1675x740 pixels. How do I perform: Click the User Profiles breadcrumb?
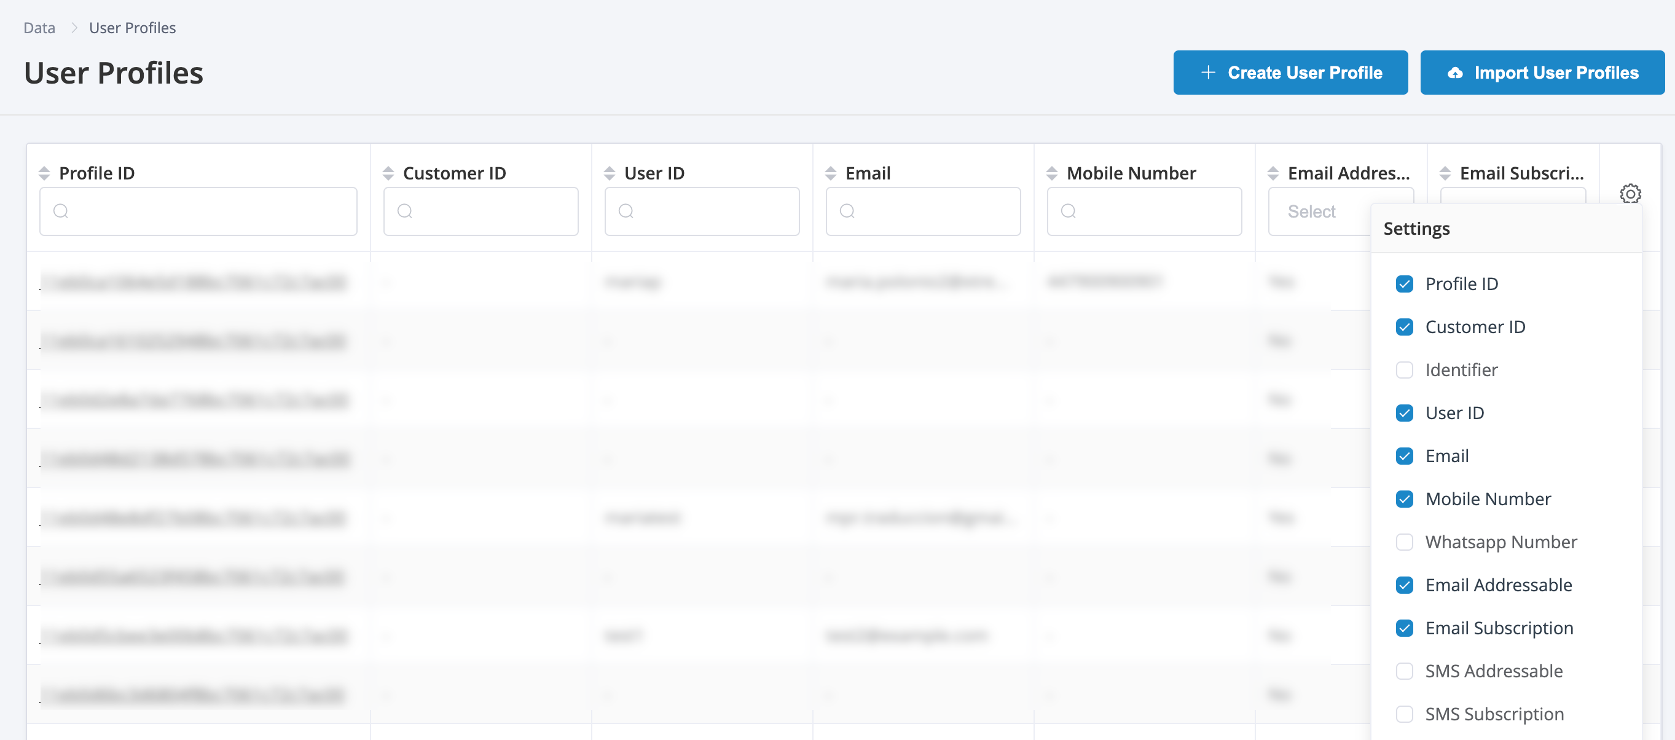(132, 28)
